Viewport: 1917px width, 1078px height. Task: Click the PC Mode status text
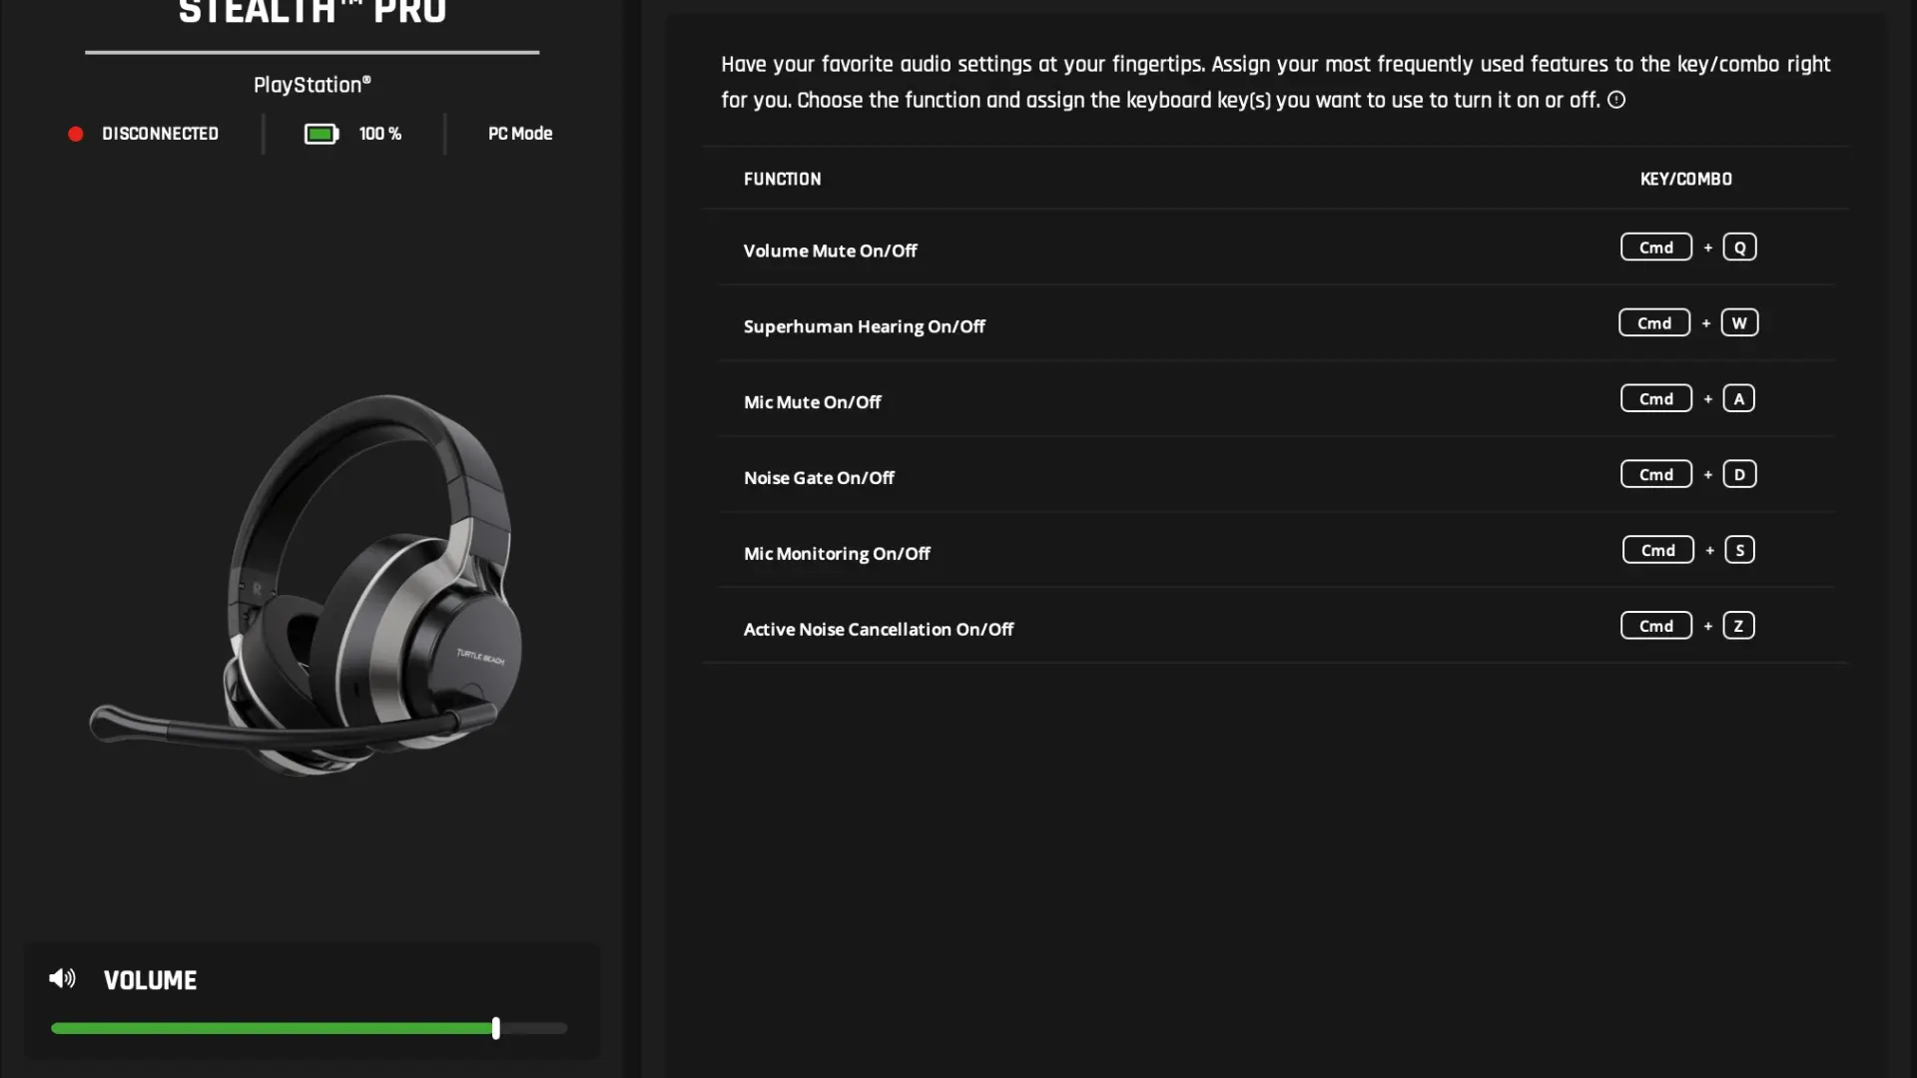coord(520,134)
